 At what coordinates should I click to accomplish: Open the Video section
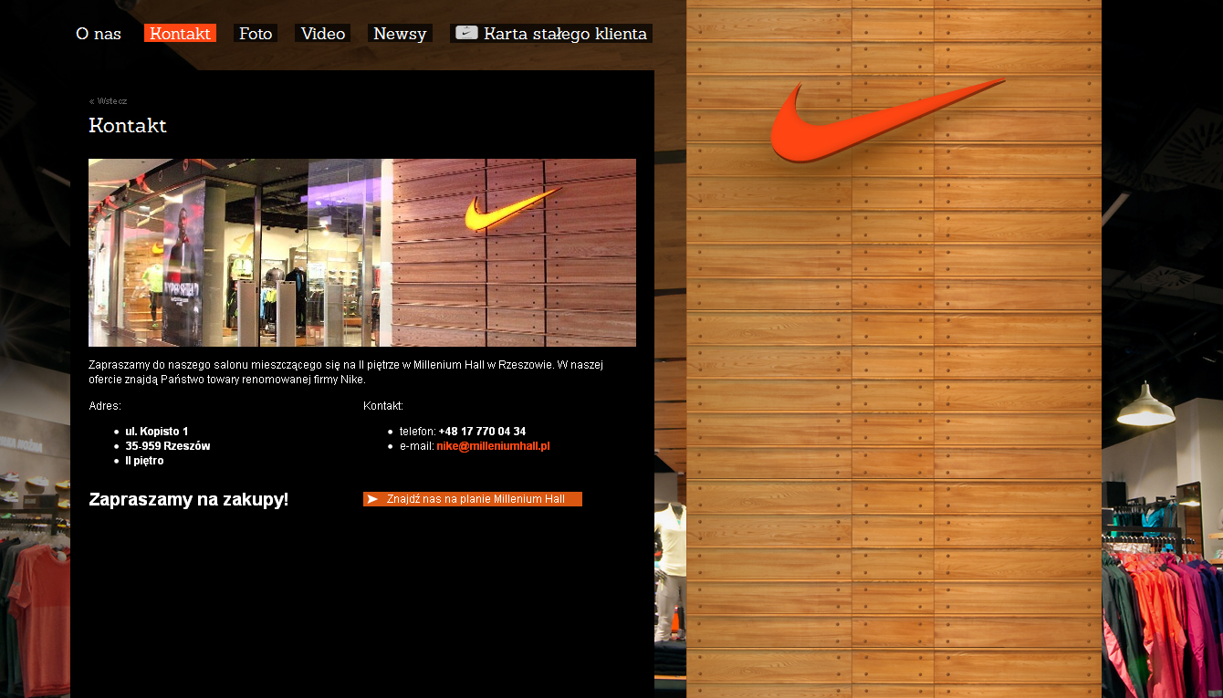point(323,34)
